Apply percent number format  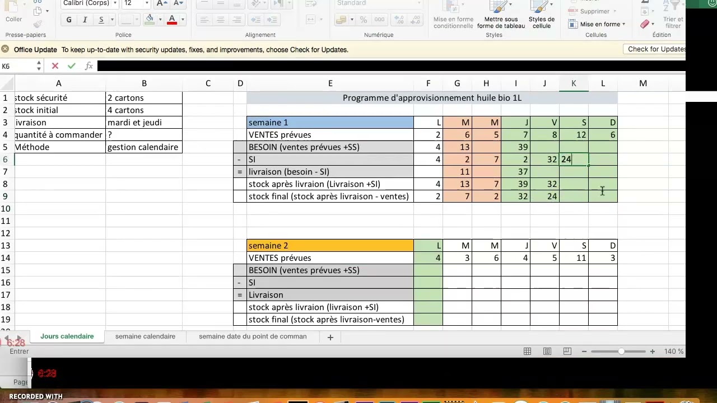point(363,20)
